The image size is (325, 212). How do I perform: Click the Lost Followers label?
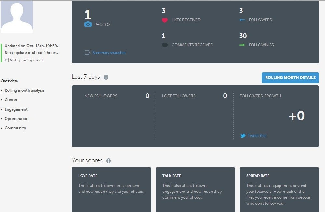pyautogui.click(x=179, y=96)
